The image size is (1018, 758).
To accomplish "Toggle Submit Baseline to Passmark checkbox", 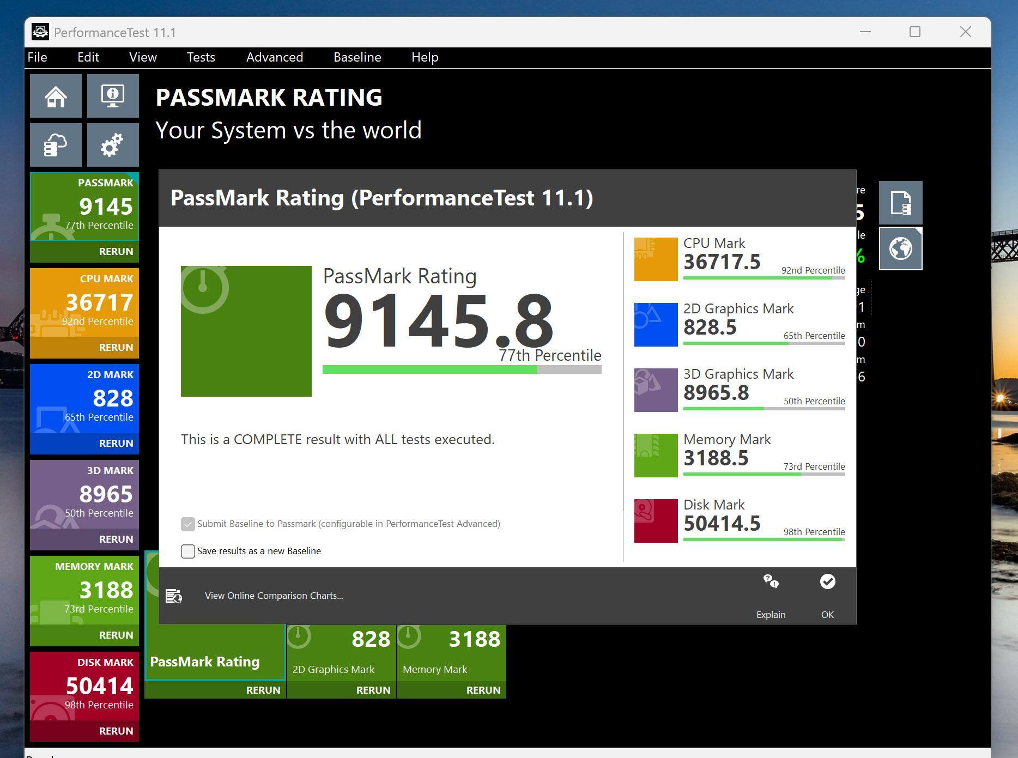I will (188, 524).
